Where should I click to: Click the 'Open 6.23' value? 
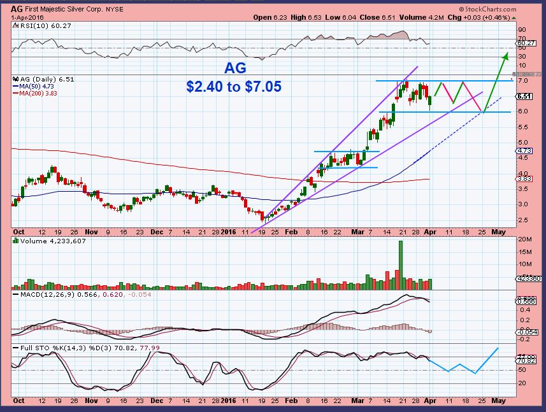[x=270, y=17]
